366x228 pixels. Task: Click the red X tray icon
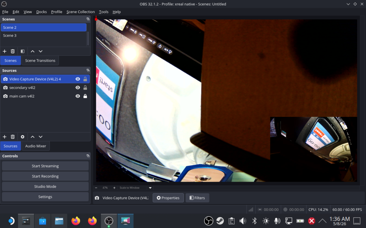pos(311,221)
